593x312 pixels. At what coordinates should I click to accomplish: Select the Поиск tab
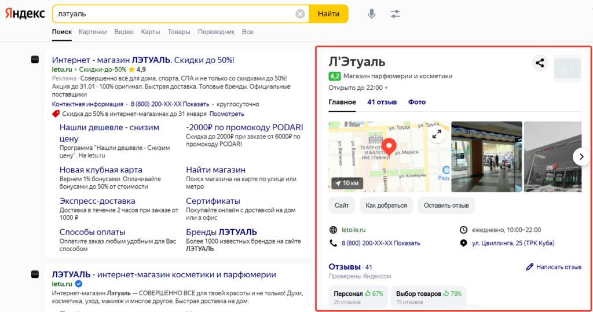pos(61,32)
